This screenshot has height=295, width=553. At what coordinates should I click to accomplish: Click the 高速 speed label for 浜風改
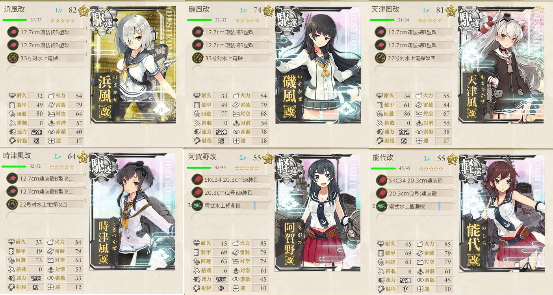(x=36, y=132)
